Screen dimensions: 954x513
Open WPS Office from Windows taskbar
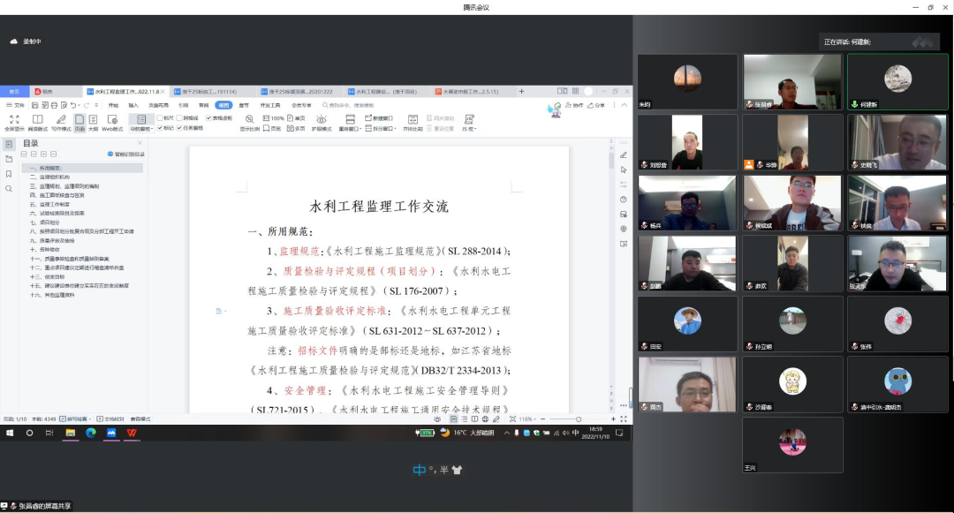click(132, 433)
